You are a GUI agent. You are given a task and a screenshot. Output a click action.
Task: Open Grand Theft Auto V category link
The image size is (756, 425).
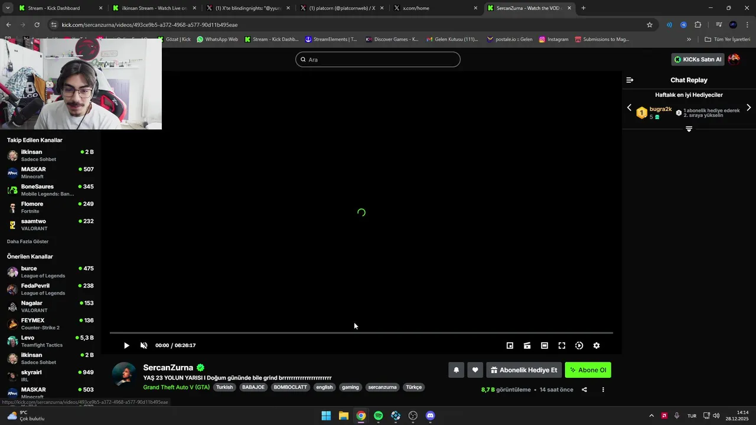[176, 387]
